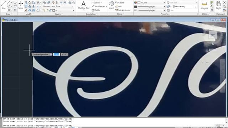Toggle layer freeze sun icon
This screenshot has height=128, width=228.
click(x=47, y=10)
